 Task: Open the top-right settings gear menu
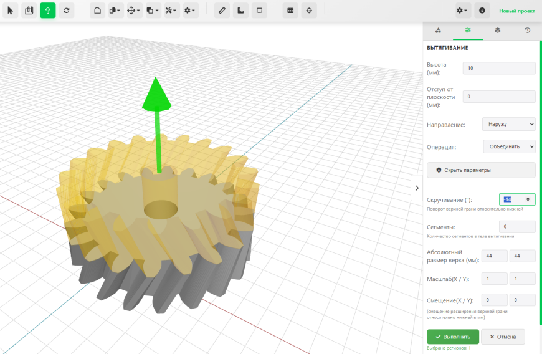pyautogui.click(x=462, y=11)
